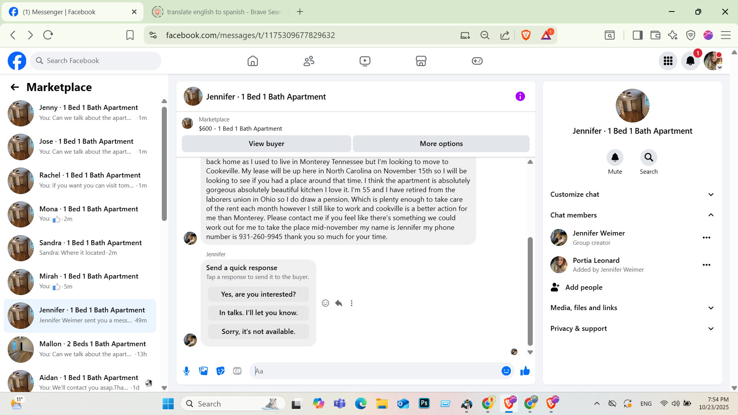Viewport: 738px width, 415px height.
Task: Expand Media, files and links
Action: point(632,308)
